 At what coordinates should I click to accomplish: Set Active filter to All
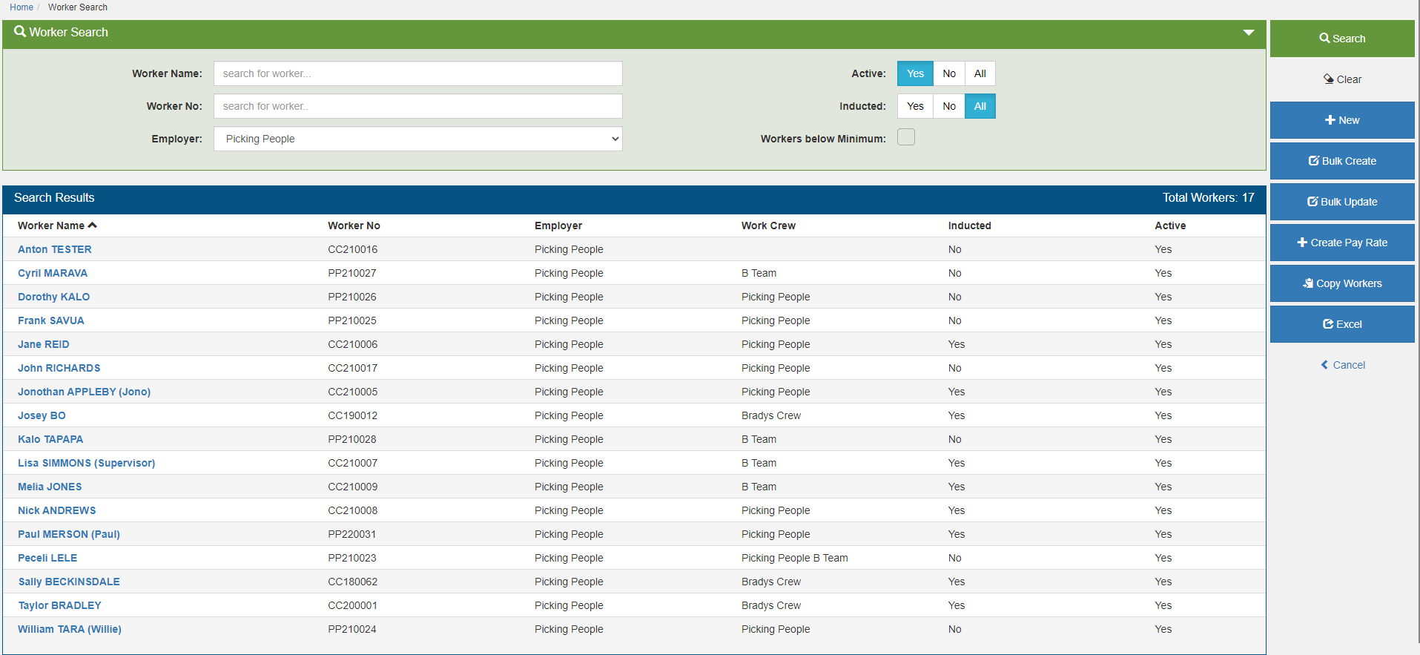point(980,73)
